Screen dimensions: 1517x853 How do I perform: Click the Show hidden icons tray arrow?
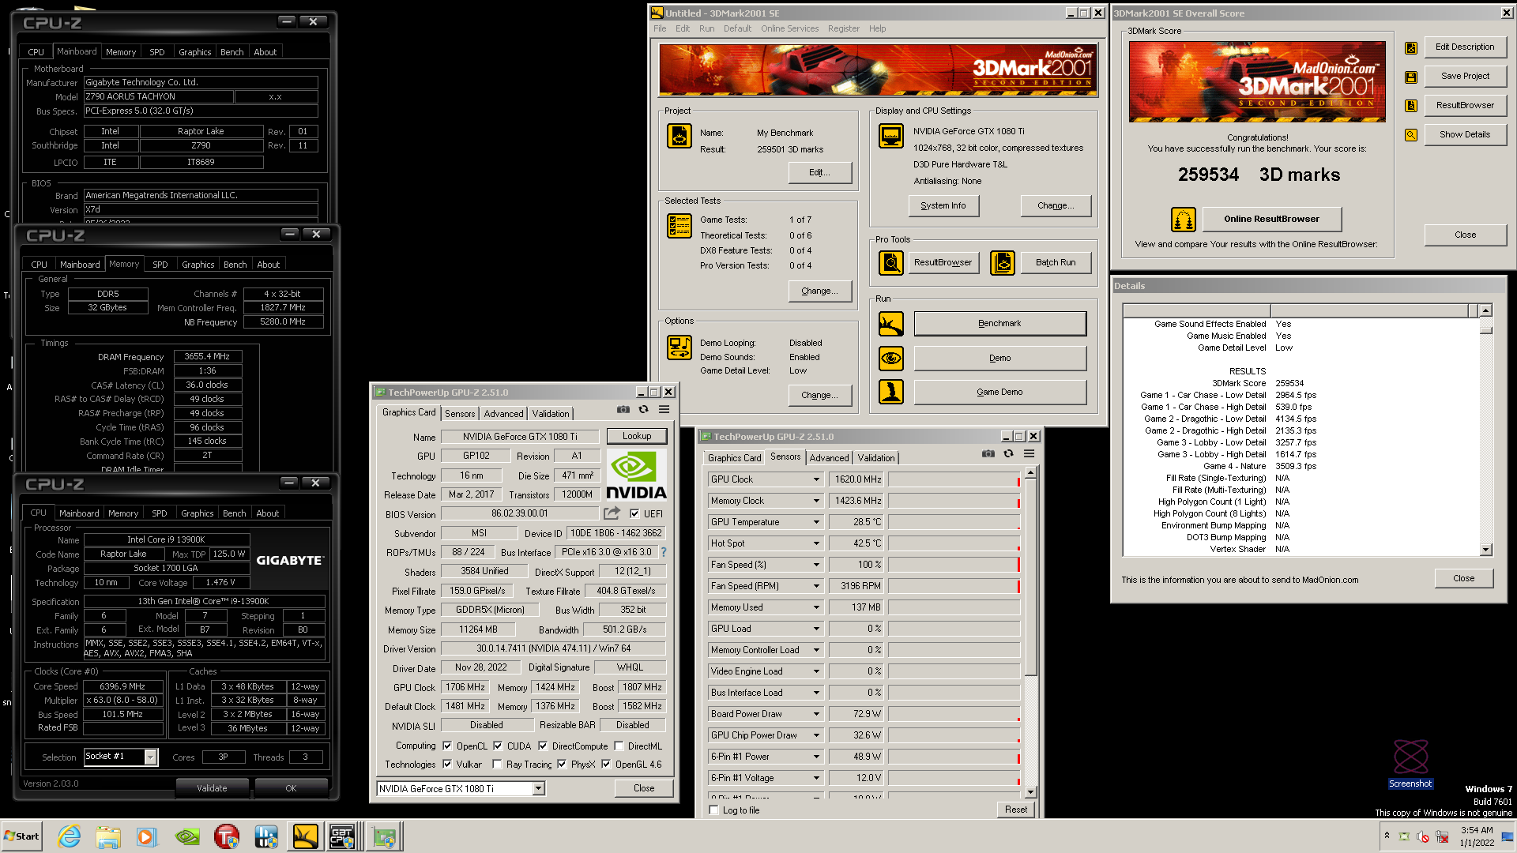1387,836
